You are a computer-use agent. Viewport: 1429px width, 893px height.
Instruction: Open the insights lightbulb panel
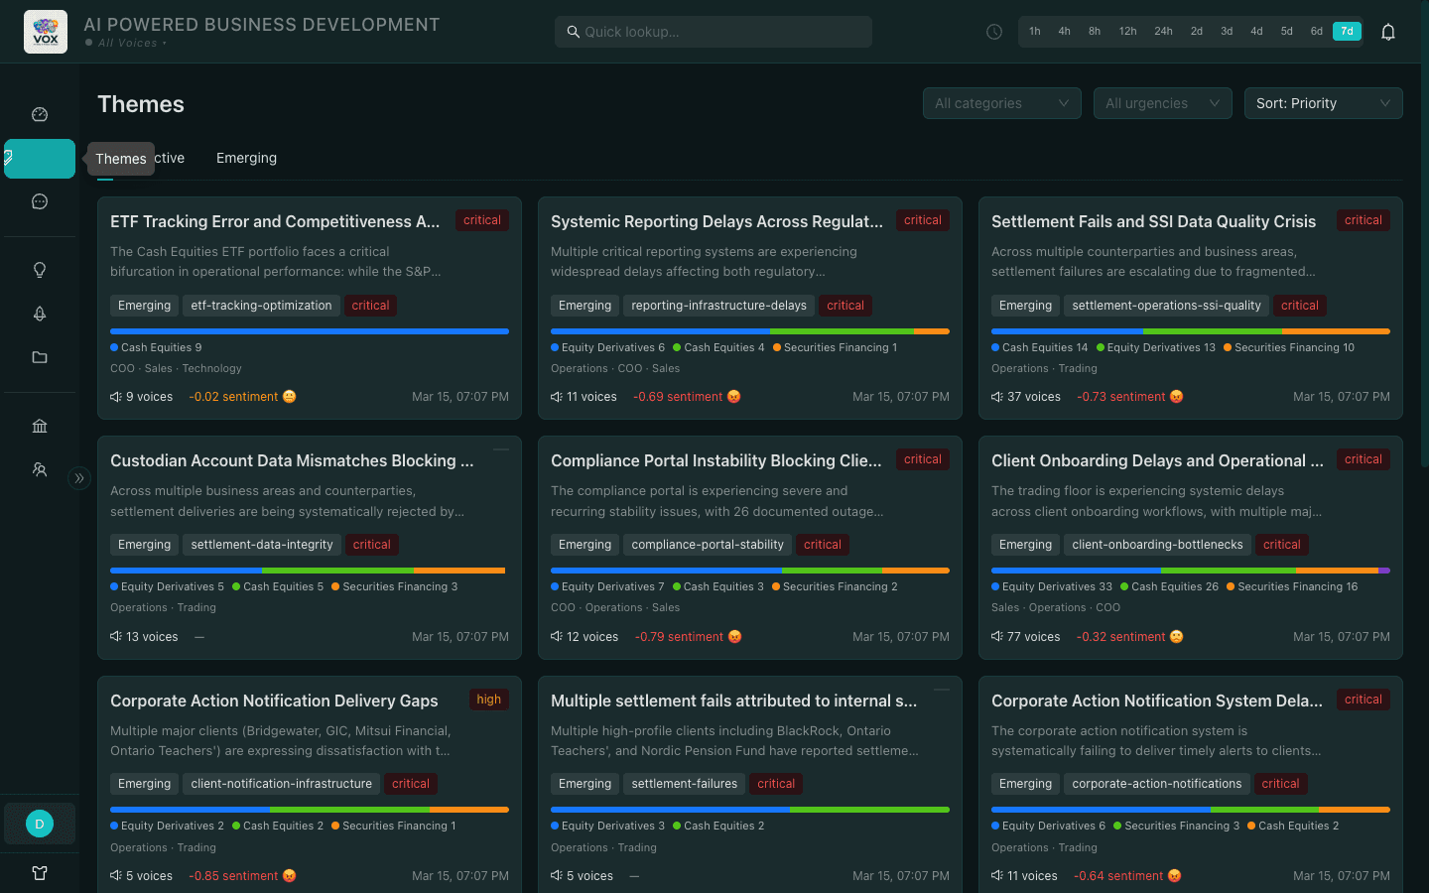click(39, 269)
